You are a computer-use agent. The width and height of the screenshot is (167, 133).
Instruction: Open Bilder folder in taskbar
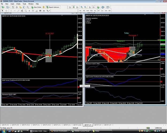click(102, 131)
